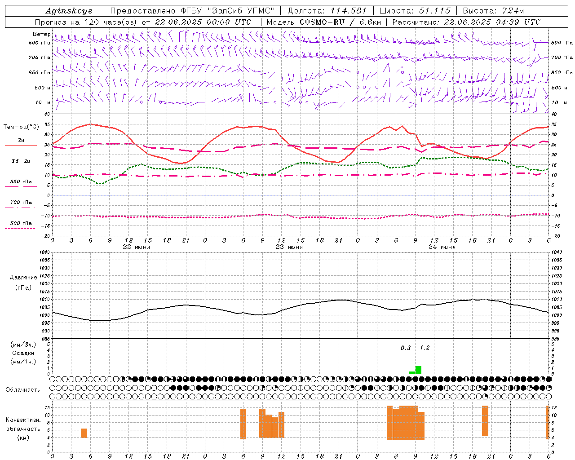
Task: Click the Тем-ра(°C) axis title
Action: (x=21, y=127)
